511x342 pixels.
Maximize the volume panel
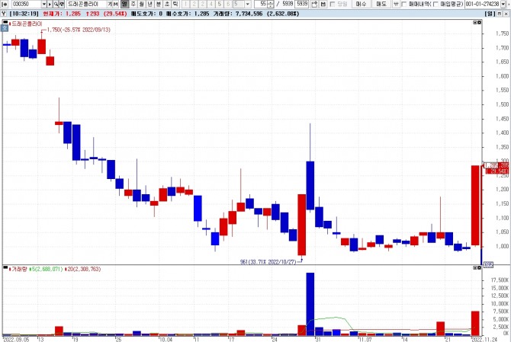coord(475,268)
